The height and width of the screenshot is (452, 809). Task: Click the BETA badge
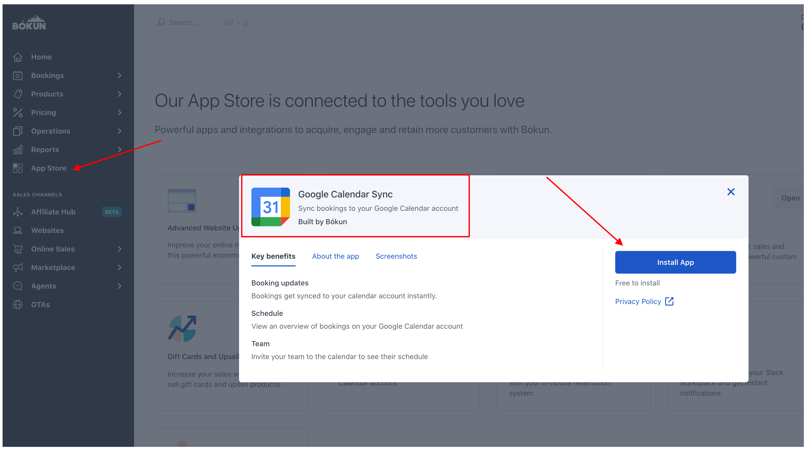click(x=112, y=212)
